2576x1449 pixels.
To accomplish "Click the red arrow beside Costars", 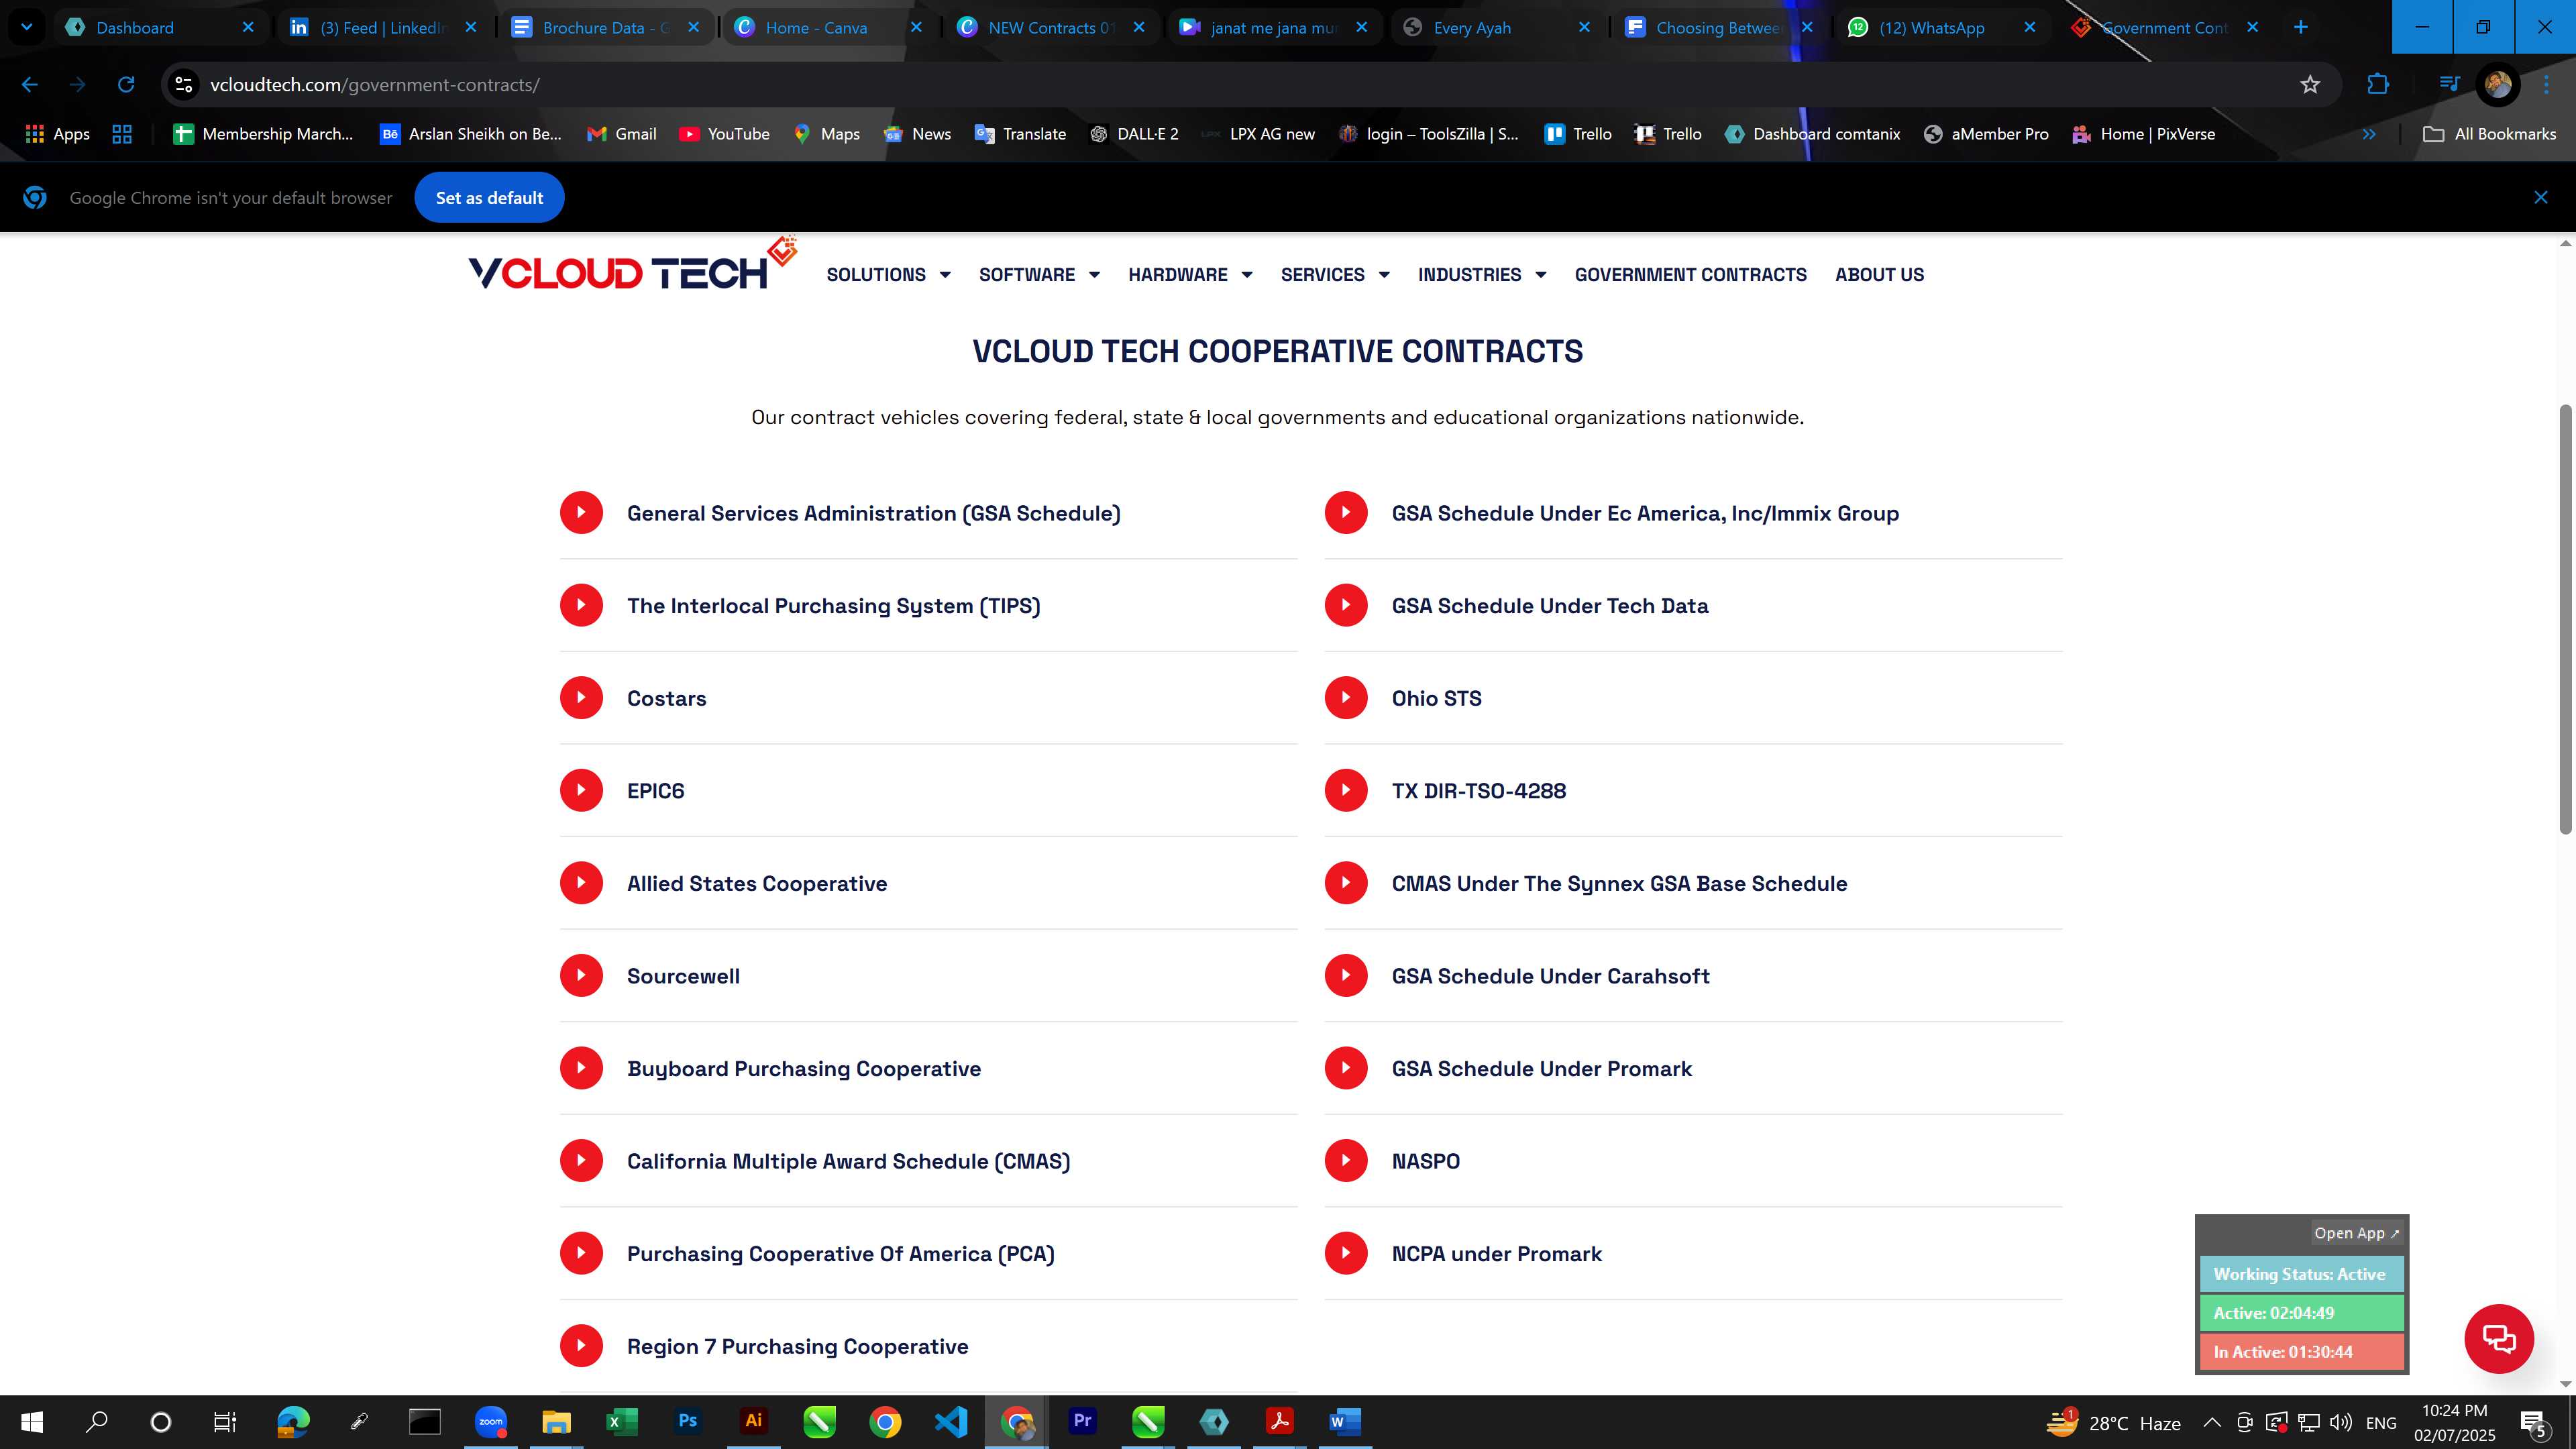I will (581, 698).
